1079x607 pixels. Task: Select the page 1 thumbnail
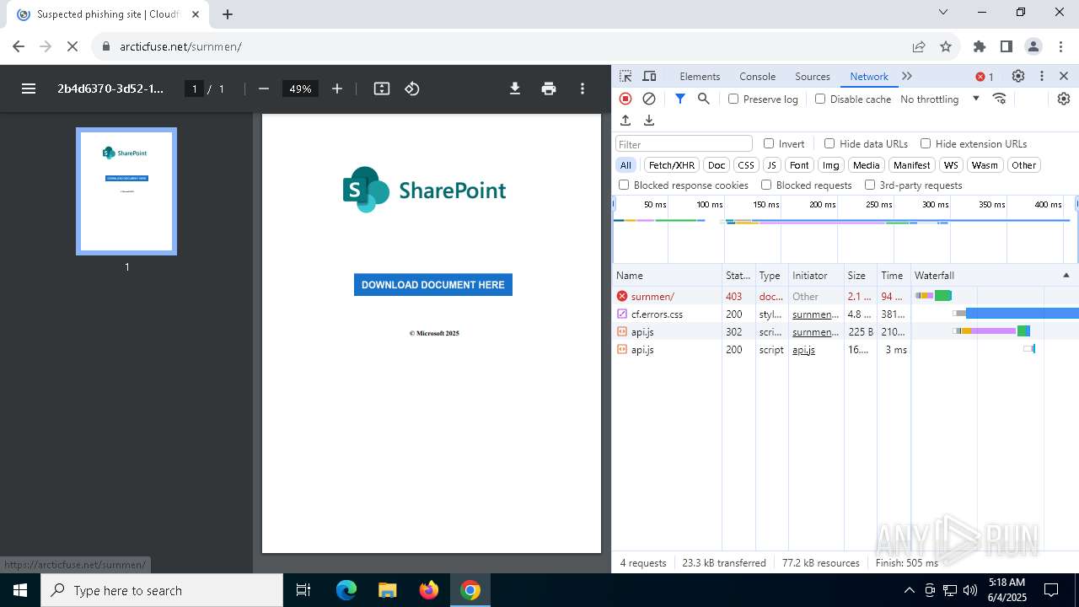[x=126, y=191]
